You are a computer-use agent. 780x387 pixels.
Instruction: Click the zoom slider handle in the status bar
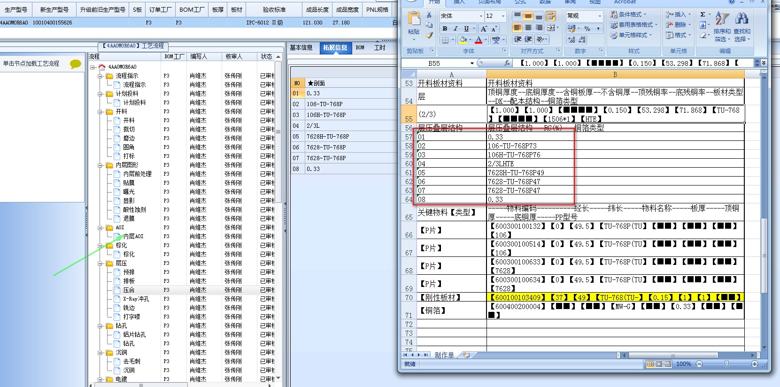click(727, 364)
